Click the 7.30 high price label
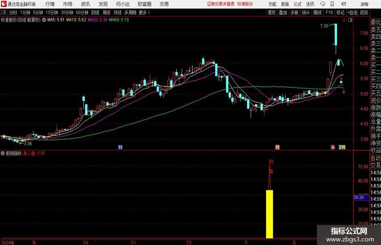 coord(324,26)
